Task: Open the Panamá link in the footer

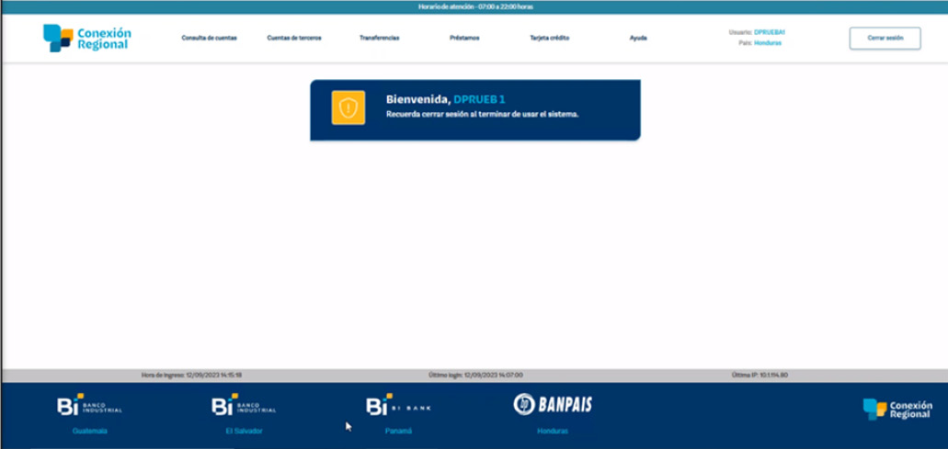Action: tap(398, 431)
